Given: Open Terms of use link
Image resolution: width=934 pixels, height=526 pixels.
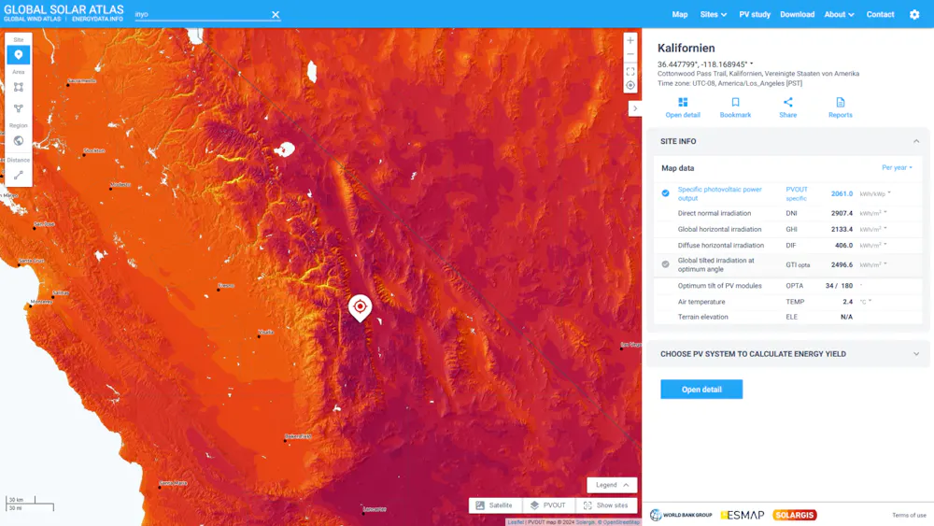Looking at the screenshot, I should pyautogui.click(x=909, y=516).
